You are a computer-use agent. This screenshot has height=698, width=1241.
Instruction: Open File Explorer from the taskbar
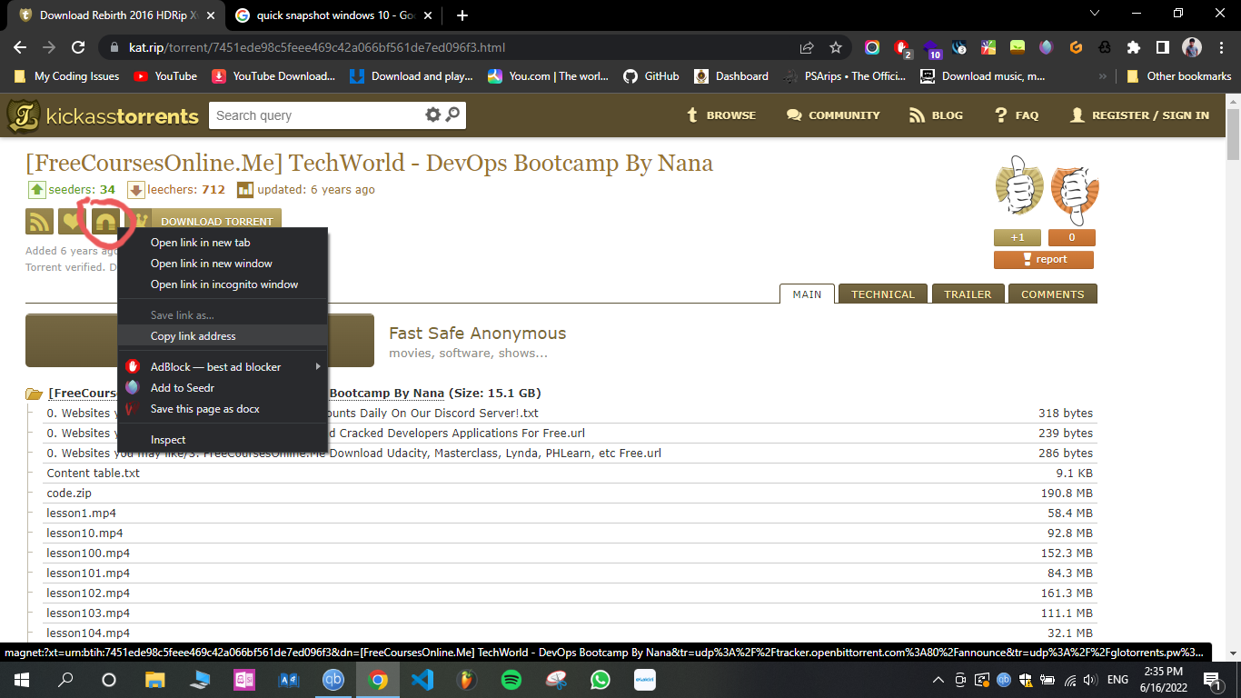point(155,680)
